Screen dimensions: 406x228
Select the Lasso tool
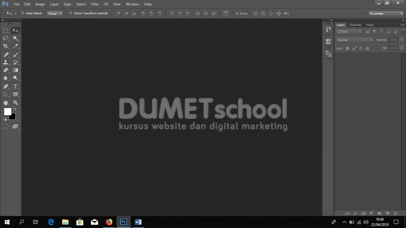6,38
